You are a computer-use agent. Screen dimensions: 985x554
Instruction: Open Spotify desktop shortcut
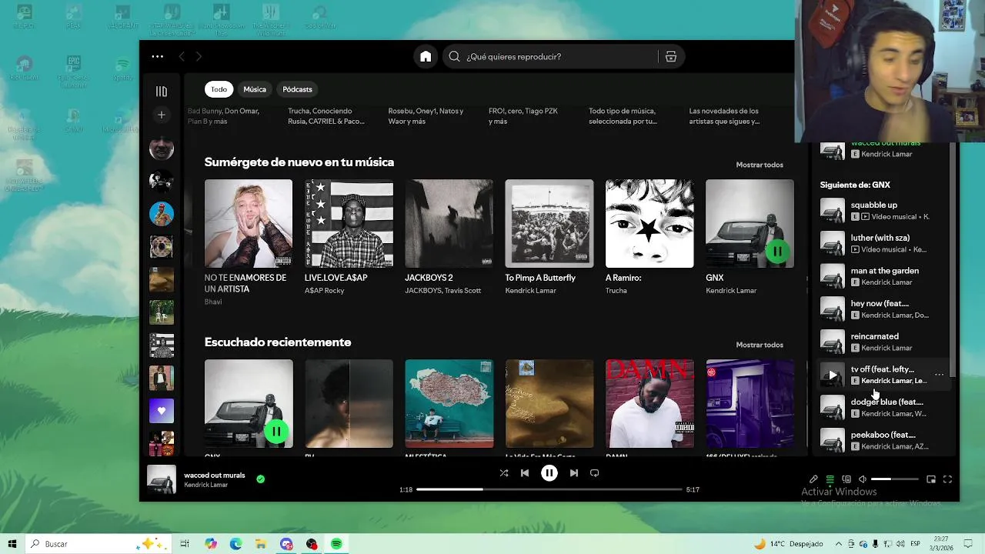pyautogui.click(x=122, y=68)
